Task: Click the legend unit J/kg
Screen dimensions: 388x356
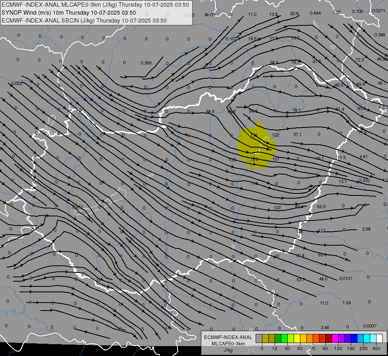Action: coord(228,350)
